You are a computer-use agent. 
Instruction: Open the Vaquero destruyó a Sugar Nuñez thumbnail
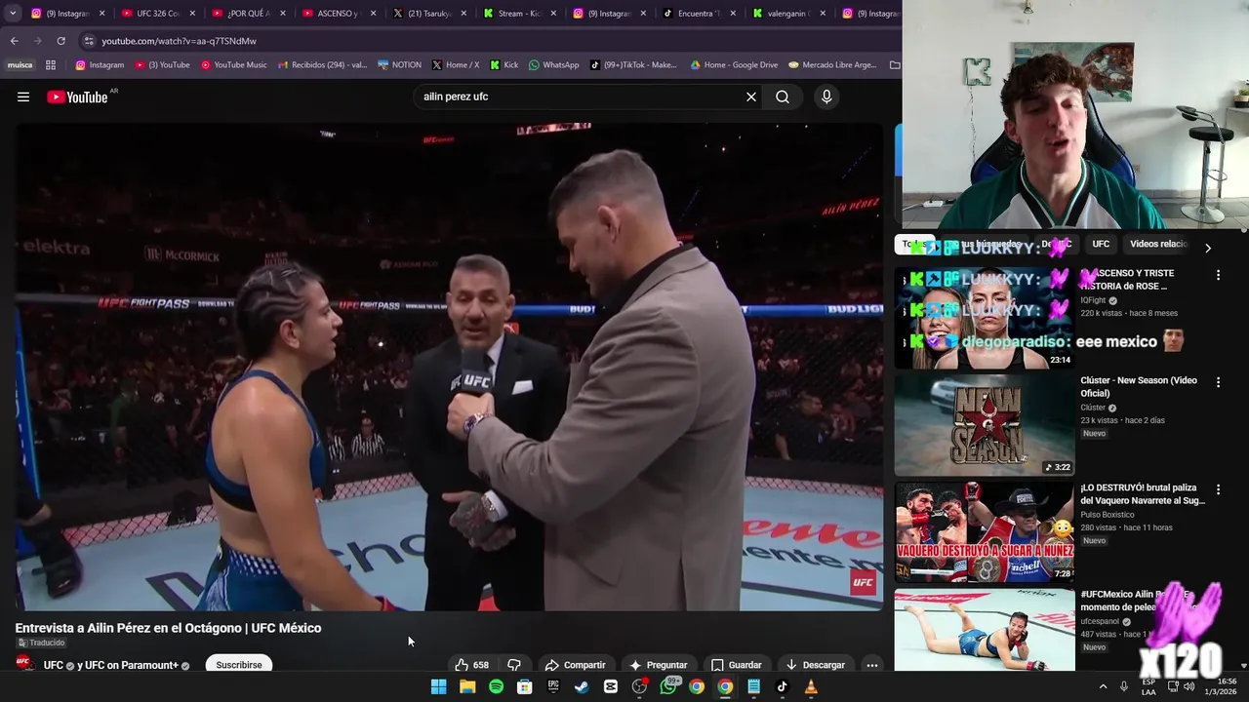(x=984, y=532)
